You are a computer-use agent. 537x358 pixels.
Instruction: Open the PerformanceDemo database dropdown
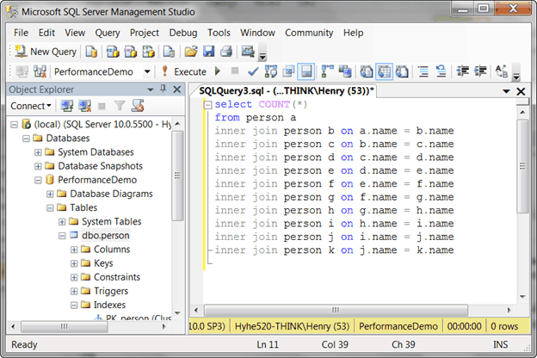147,71
